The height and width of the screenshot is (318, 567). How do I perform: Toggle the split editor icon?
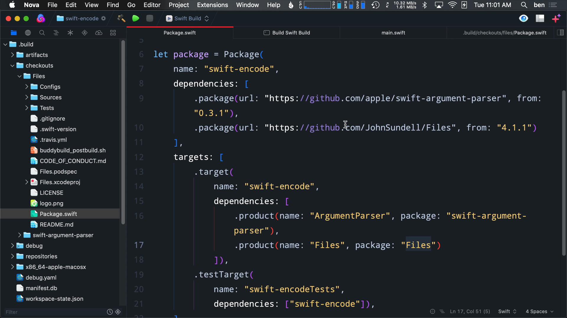[560, 33]
